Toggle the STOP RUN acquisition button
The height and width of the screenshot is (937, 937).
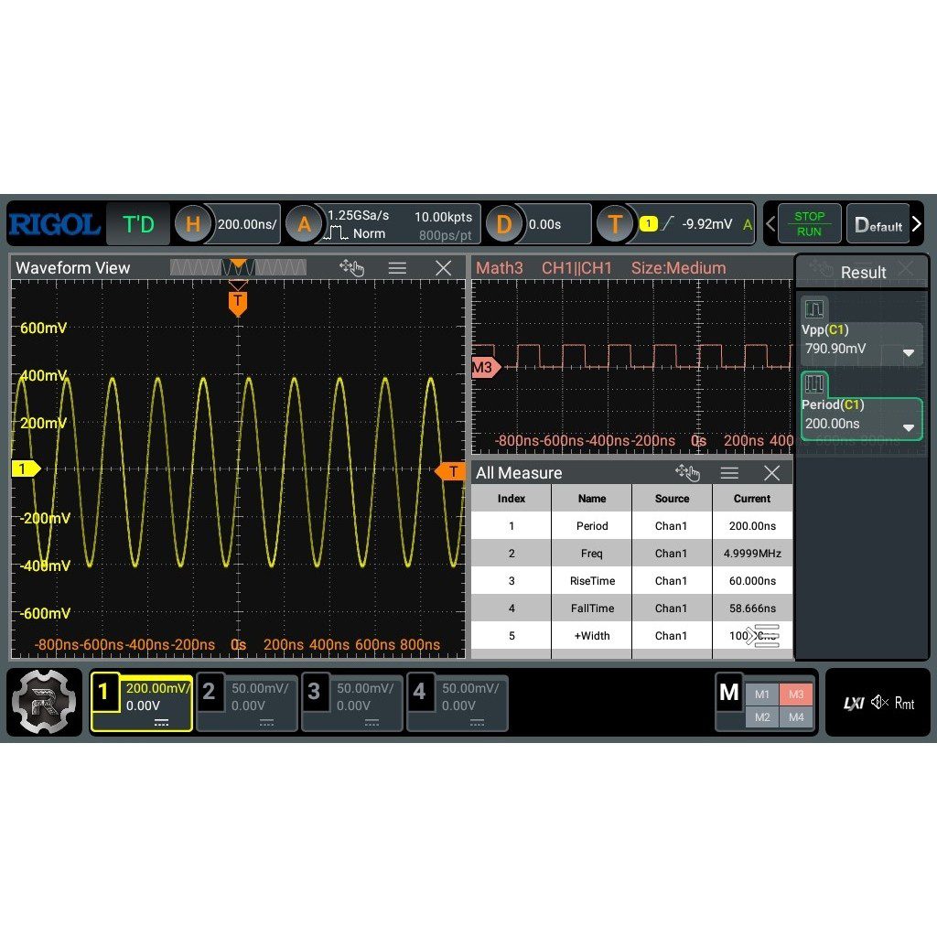click(810, 223)
